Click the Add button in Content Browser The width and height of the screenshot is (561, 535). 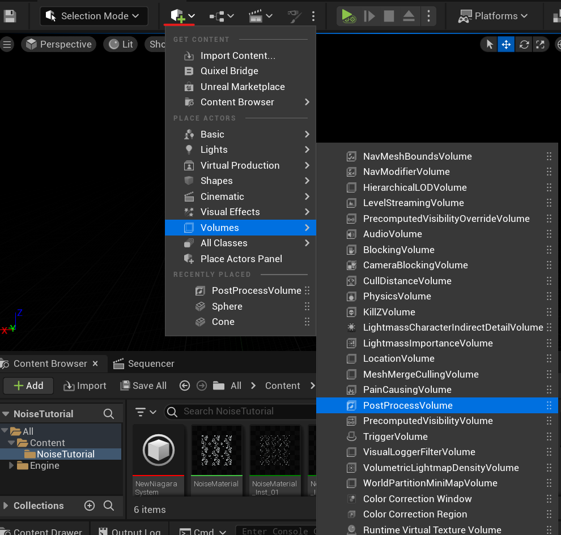tap(28, 386)
